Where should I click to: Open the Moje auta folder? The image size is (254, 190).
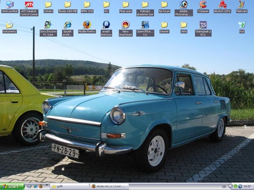click(125, 7)
